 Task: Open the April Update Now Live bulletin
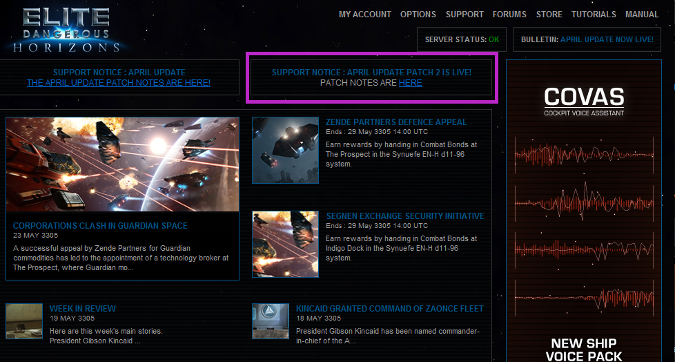click(x=587, y=39)
